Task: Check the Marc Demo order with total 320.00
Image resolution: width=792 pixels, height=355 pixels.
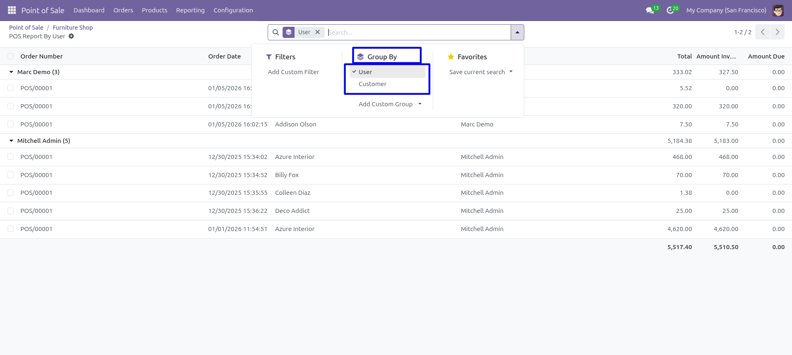Action: [x=11, y=106]
